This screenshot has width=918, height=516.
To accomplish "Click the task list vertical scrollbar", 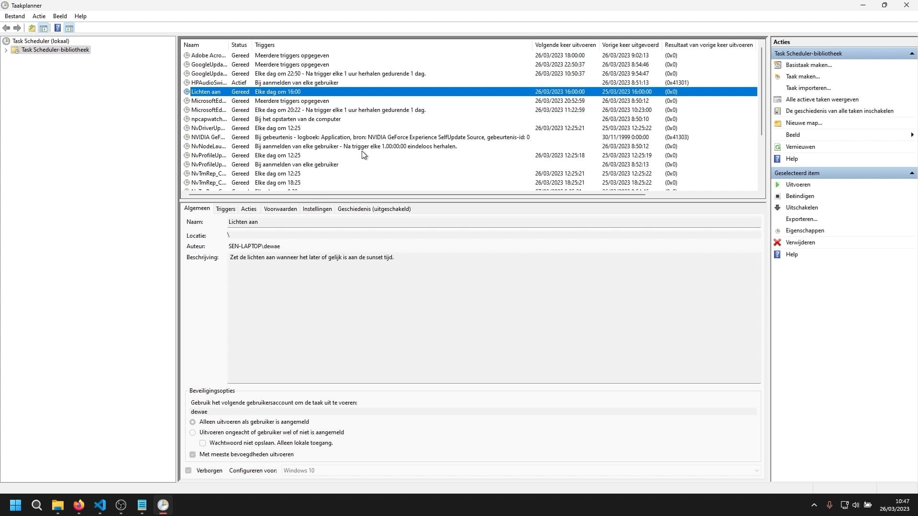I will [x=761, y=91].
